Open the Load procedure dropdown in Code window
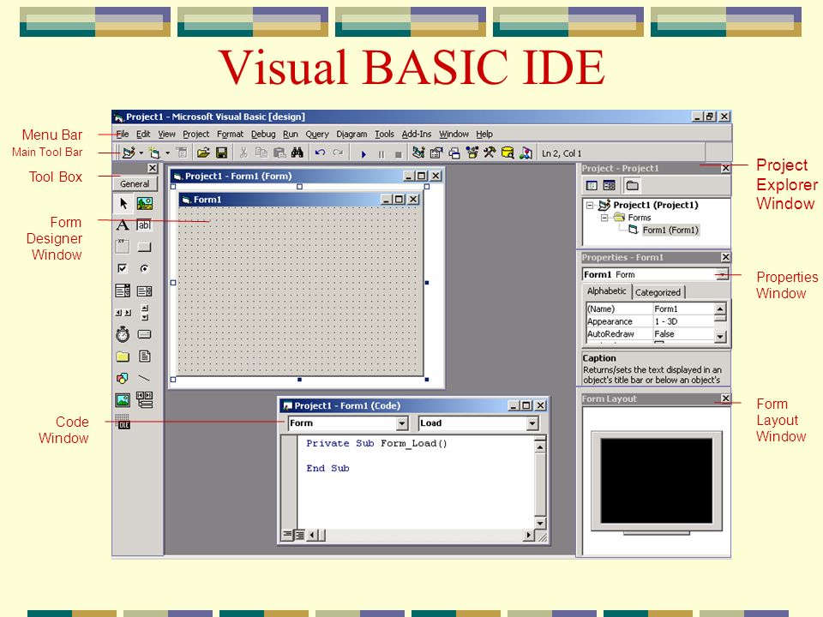The height and width of the screenshot is (617, 823). [532, 422]
